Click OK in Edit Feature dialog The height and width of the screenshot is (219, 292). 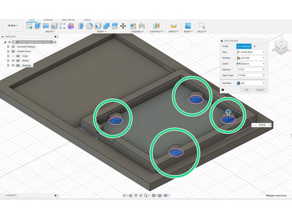pos(247,90)
